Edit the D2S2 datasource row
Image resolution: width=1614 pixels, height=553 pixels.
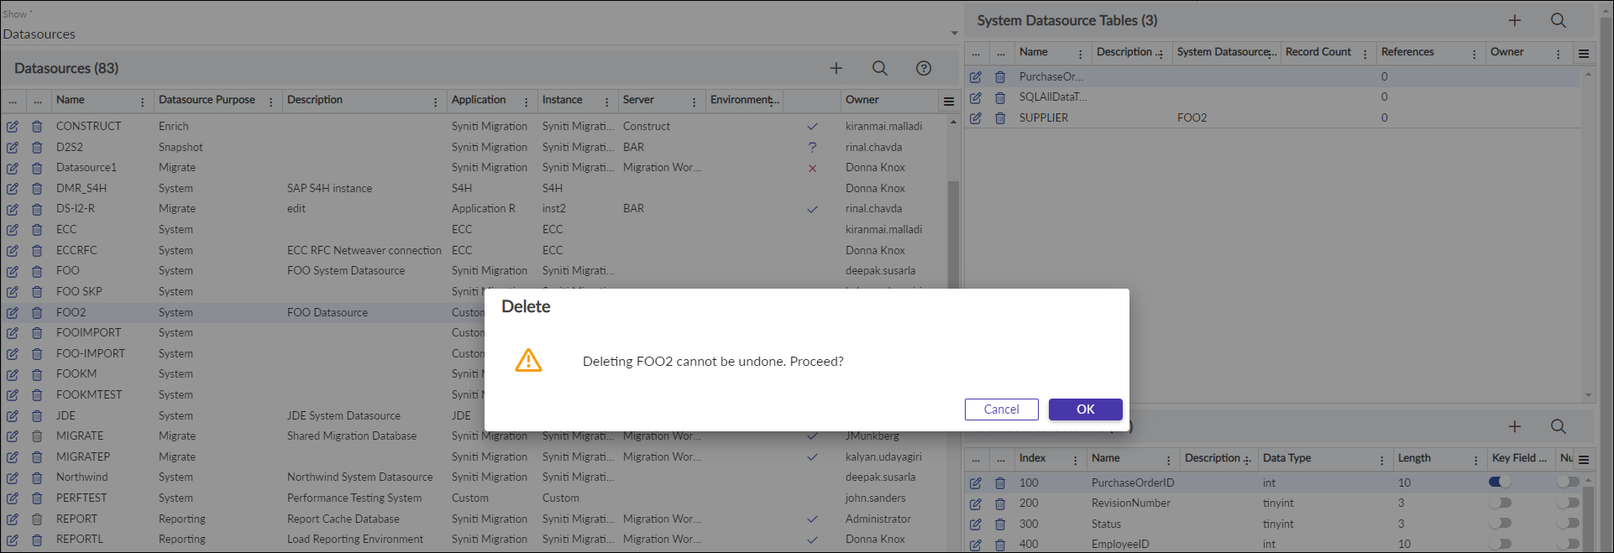point(13,147)
